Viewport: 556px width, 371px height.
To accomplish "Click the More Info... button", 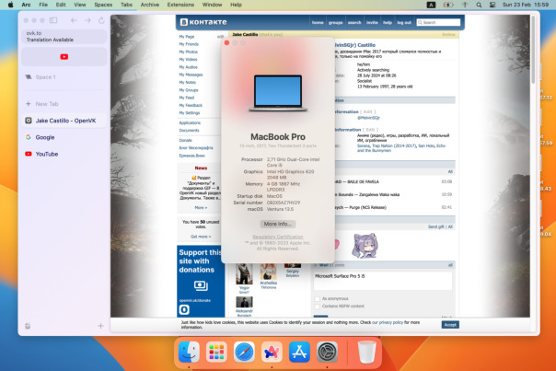I will 278,224.
